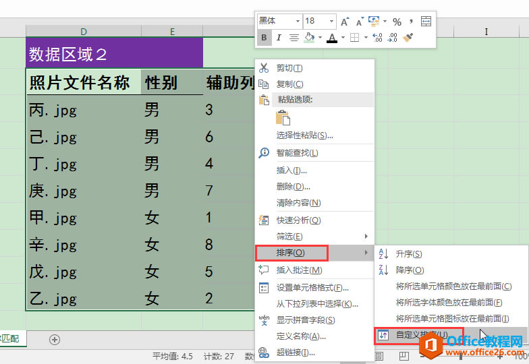Apply the fill color bucket

coord(309,38)
